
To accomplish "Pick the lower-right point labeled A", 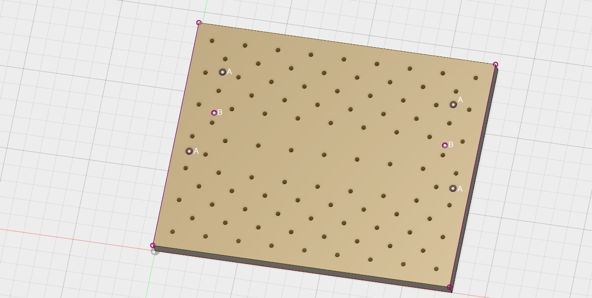I will click(x=452, y=188).
